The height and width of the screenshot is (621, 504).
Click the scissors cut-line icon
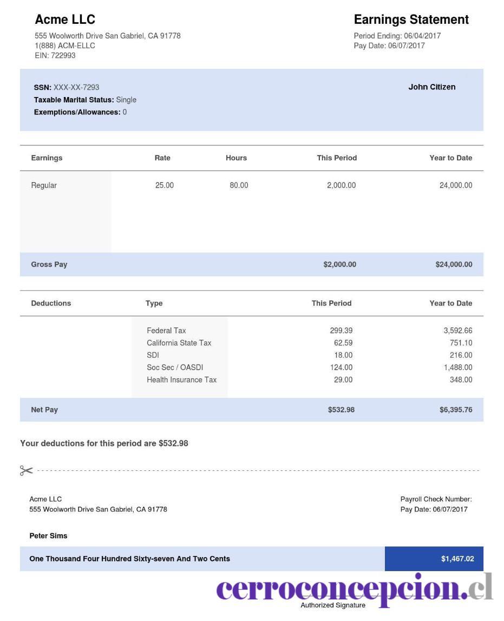coord(26,470)
